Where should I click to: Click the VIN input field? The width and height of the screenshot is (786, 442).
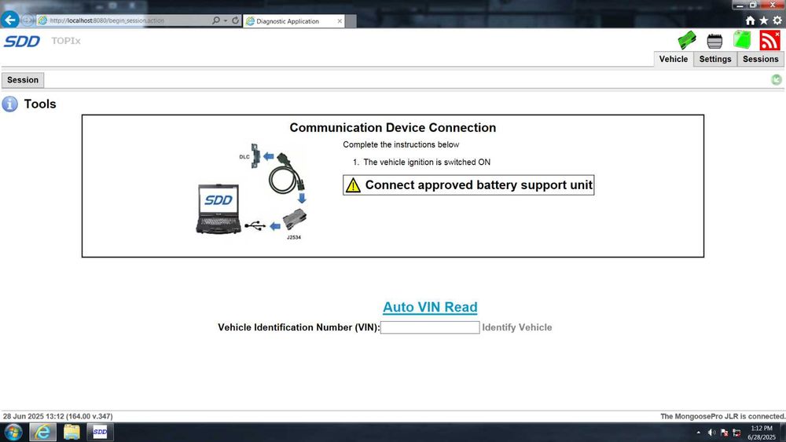[x=430, y=327]
